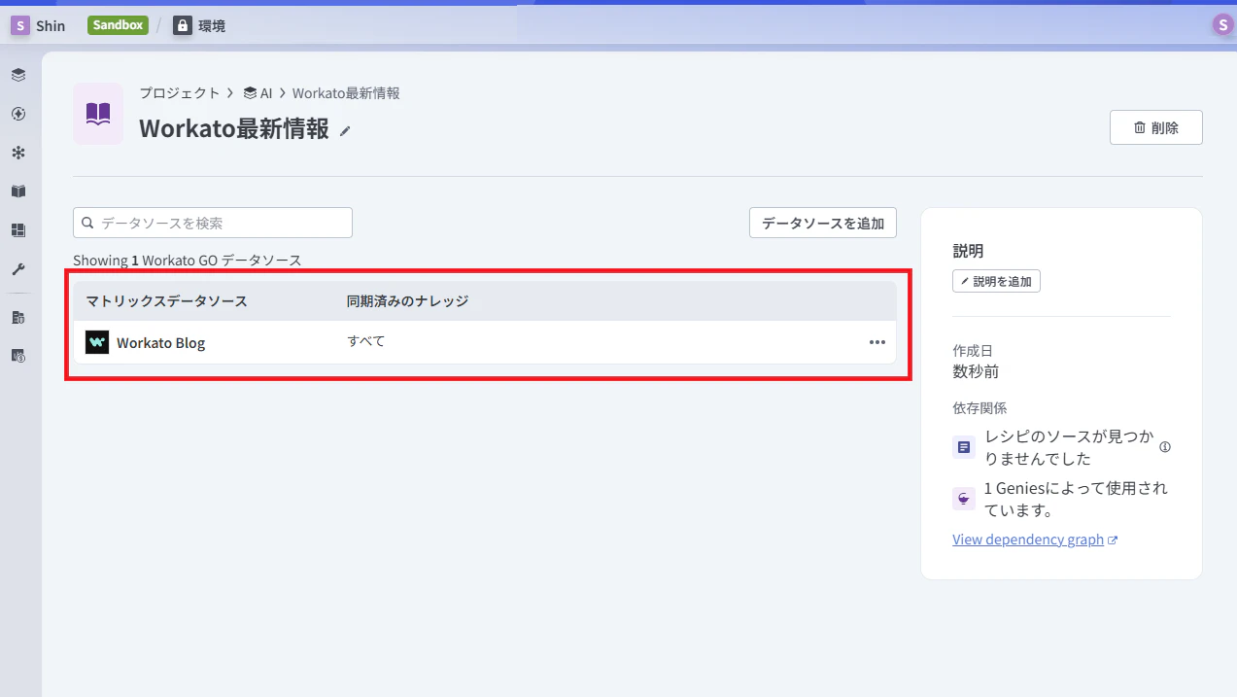Go to プロジェクト breadcrumb
1237x697 pixels.
(x=180, y=93)
